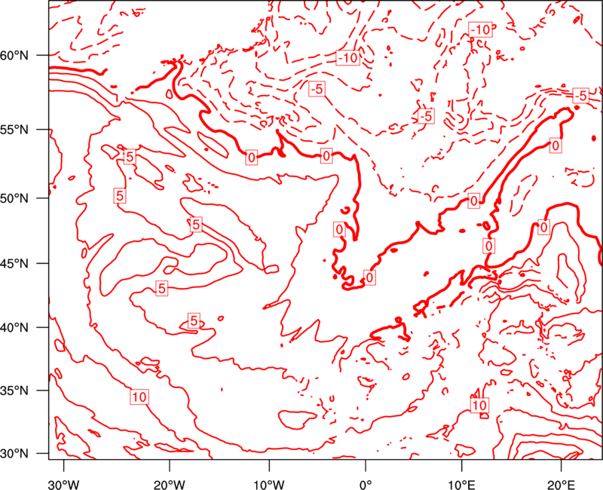The image size is (603, 490).
Task: Select the -5 contour label at plot's right edge
Action: pos(580,96)
